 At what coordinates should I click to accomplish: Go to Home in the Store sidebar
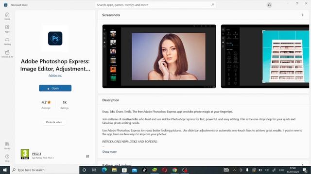7,16
